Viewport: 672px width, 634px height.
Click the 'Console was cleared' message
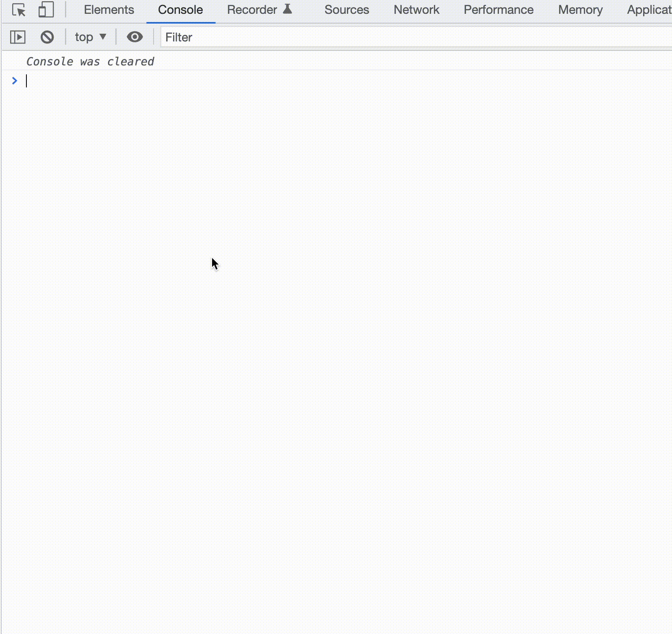(x=90, y=62)
